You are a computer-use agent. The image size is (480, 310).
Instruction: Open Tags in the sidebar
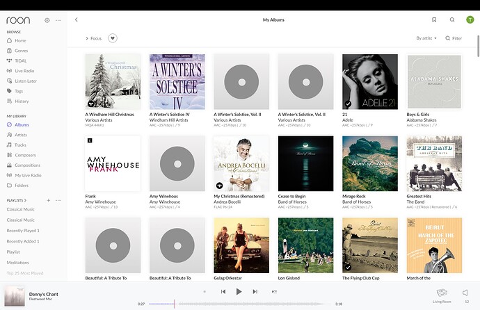coord(15,91)
